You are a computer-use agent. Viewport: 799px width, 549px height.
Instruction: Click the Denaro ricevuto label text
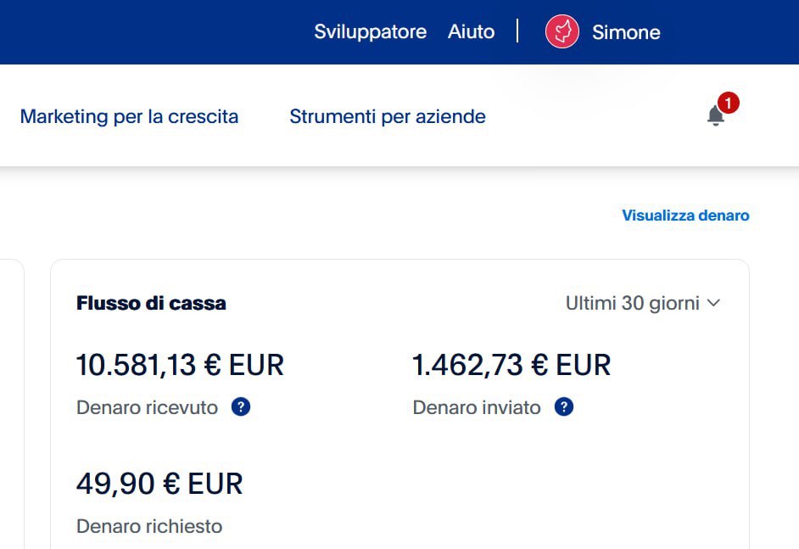point(147,407)
